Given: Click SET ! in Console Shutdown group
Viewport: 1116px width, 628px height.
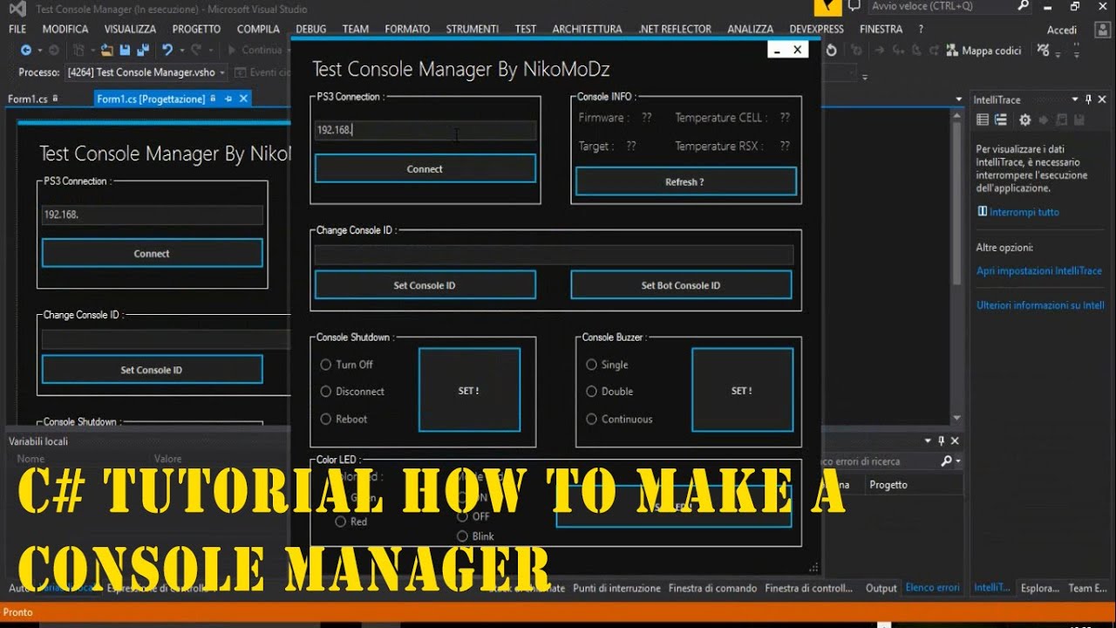Looking at the screenshot, I should point(469,391).
